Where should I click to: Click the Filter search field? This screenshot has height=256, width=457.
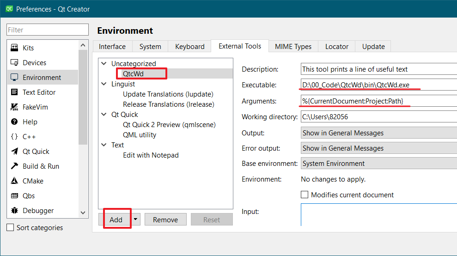(48, 30)
